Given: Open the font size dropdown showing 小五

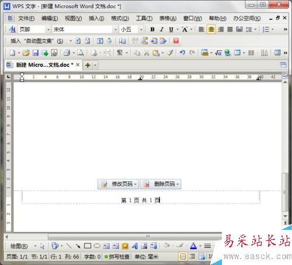Looking at the screenshot, I should (141, 30).
